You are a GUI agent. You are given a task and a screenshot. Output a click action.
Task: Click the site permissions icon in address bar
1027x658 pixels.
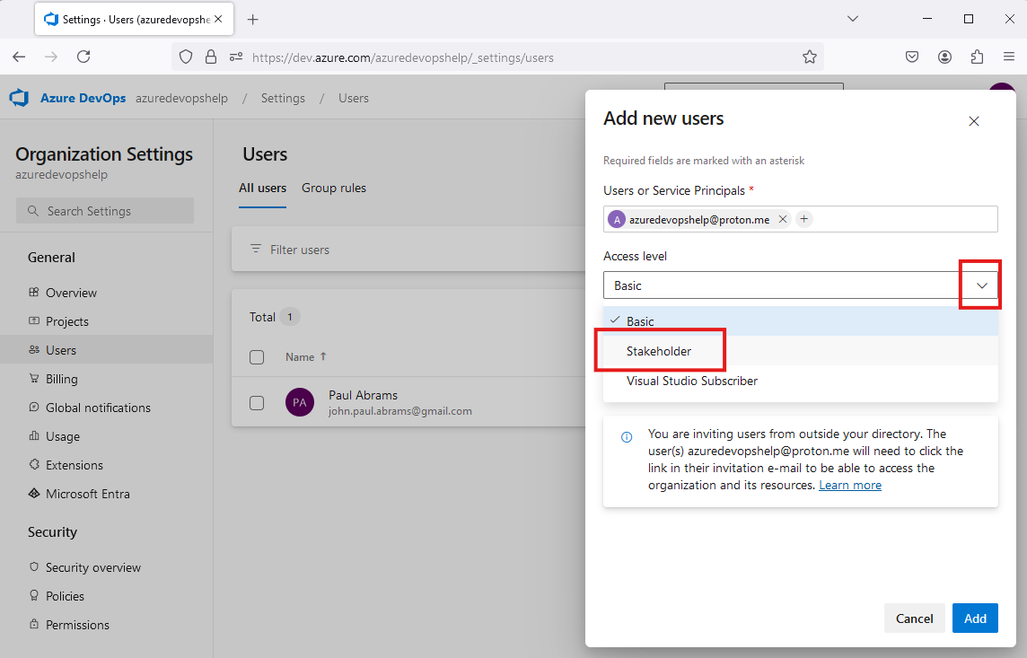[x=236, y=57]
